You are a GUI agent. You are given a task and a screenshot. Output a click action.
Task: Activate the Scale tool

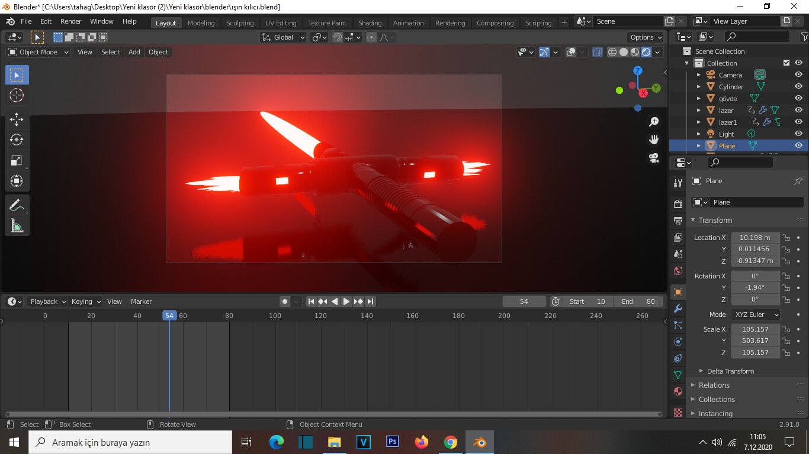pyautogui.click(x=17, y=160)
